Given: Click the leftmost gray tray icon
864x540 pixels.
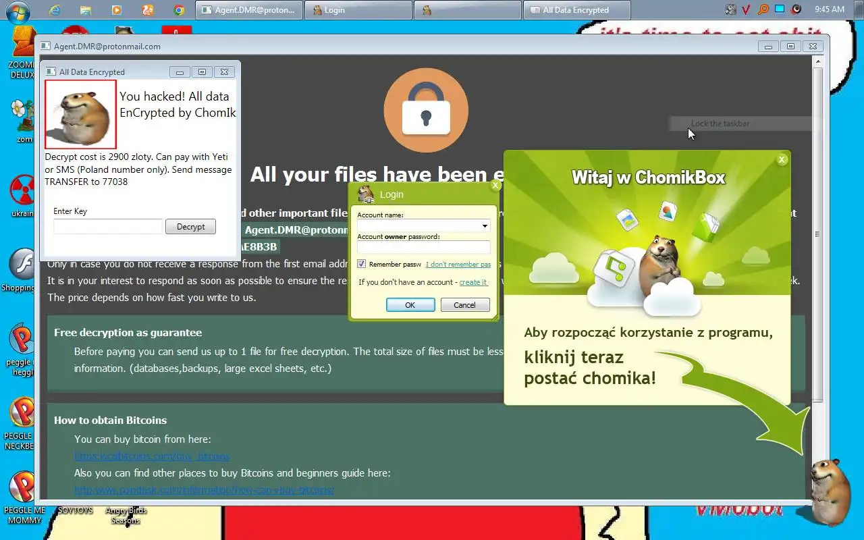Looking at the screenshot, I should (731, 9).
